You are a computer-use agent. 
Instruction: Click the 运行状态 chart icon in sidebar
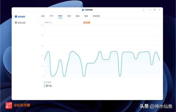click(16, 16)
